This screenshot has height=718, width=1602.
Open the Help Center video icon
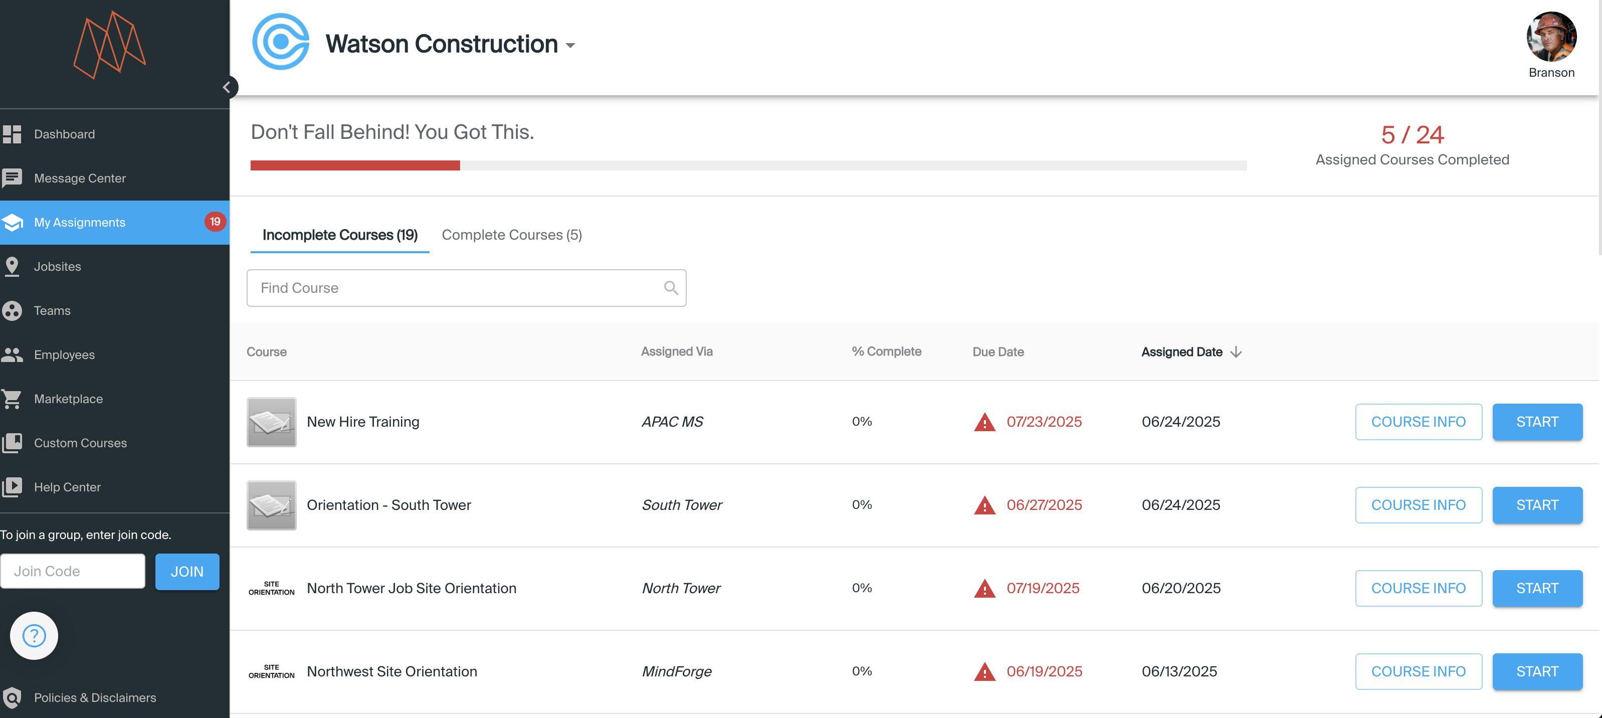click(12, 487)
